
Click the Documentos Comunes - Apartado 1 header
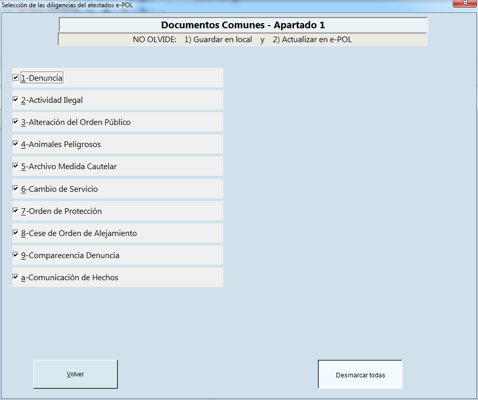click(243, 25)
